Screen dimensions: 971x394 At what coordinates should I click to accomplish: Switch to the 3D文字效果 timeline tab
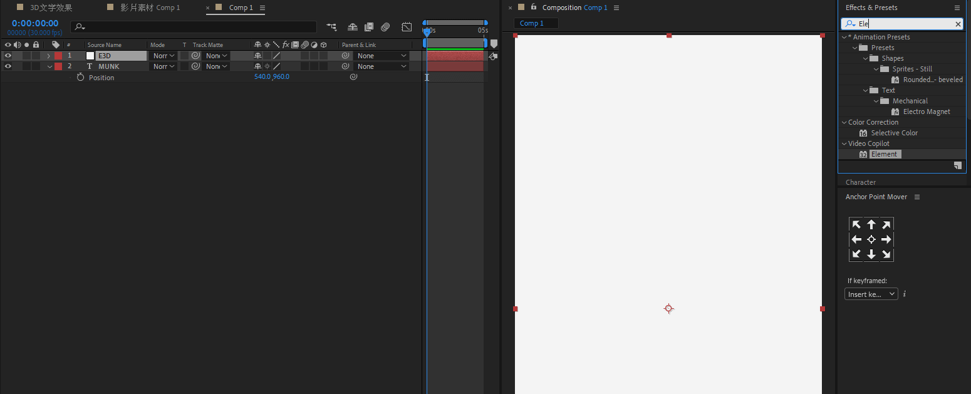(x=51, y=8)
